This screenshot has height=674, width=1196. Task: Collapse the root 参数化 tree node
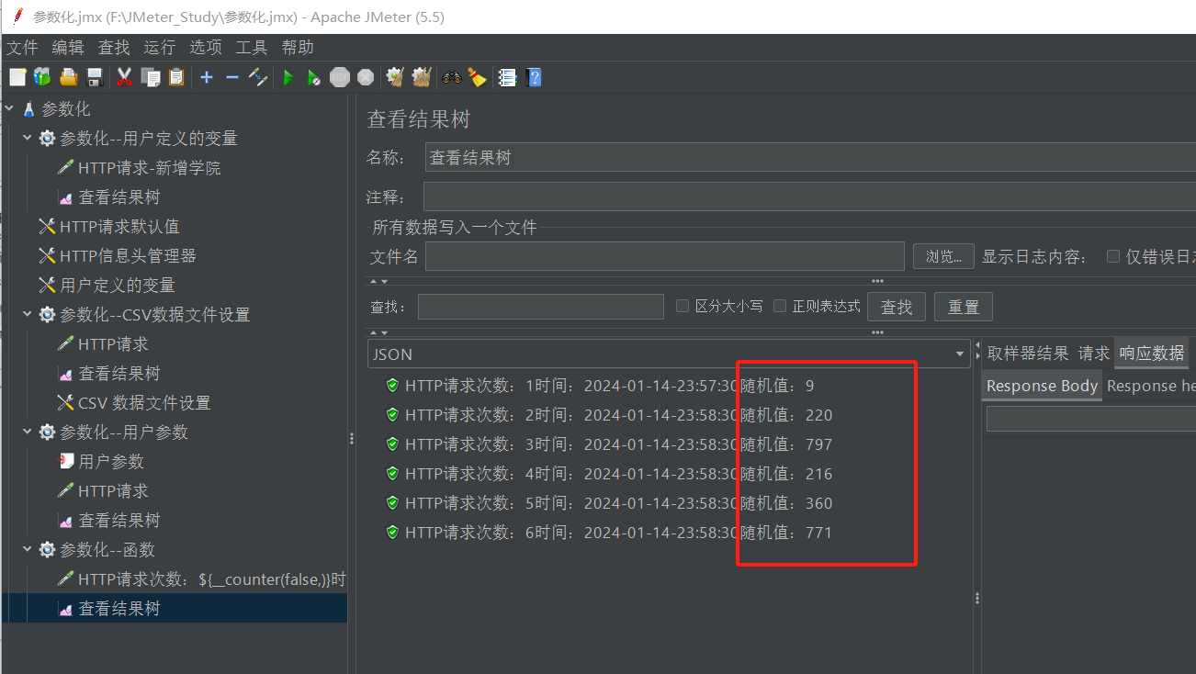[9, 109]
